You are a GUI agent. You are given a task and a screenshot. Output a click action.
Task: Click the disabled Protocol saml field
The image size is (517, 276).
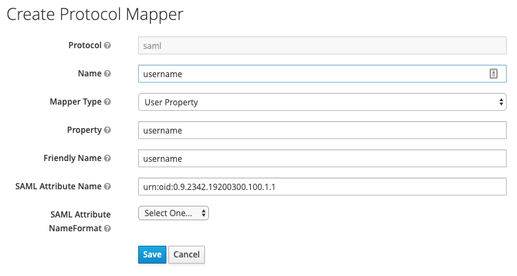coord(322,45)
